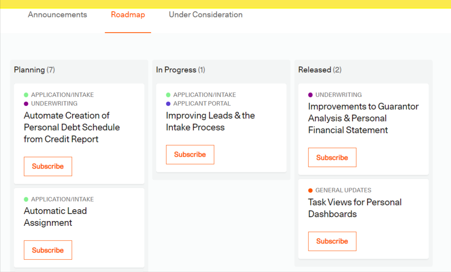Subscribe to Task Views for Personal Dashboards
This screenshot has width=451, height=272.
[332, 241]
